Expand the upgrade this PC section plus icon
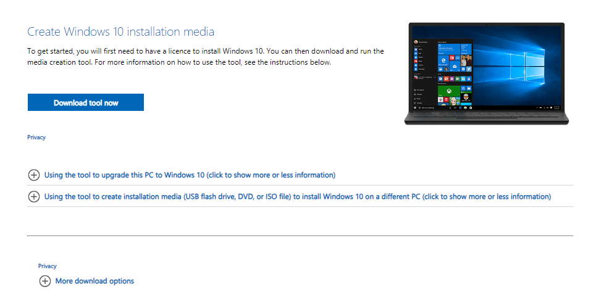The width and height of the screenshot is (591, 305). coord(34,175)
